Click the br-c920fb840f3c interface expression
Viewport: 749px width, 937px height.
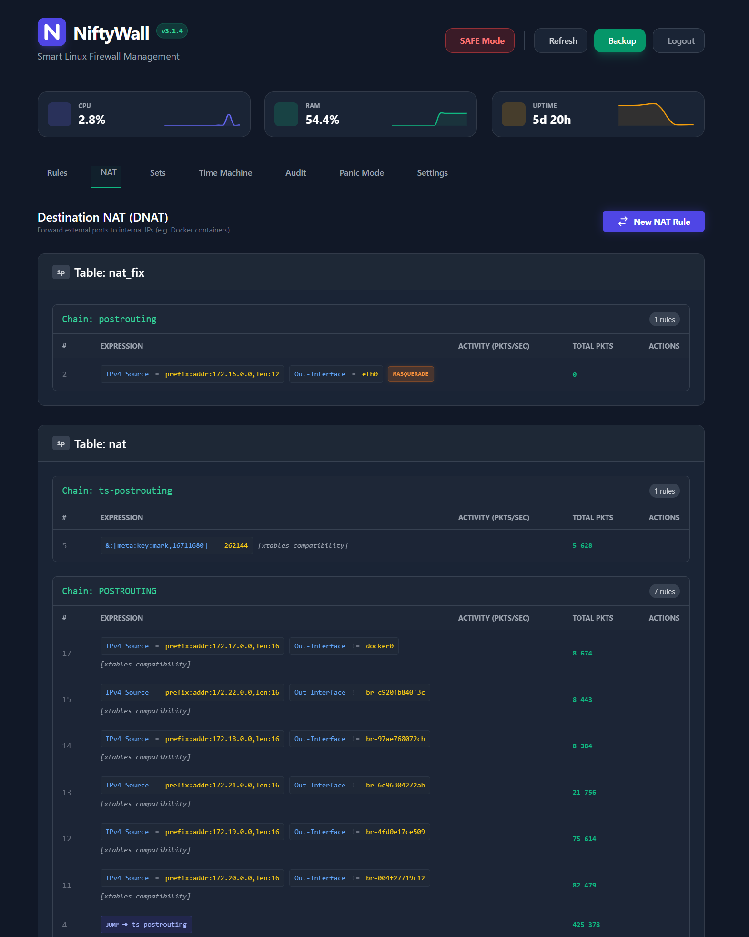[360, 692]
